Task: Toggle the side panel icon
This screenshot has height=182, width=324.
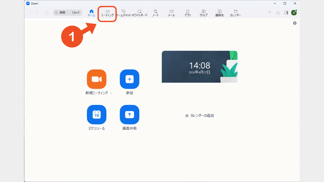Action: click(x=286, y=13)
